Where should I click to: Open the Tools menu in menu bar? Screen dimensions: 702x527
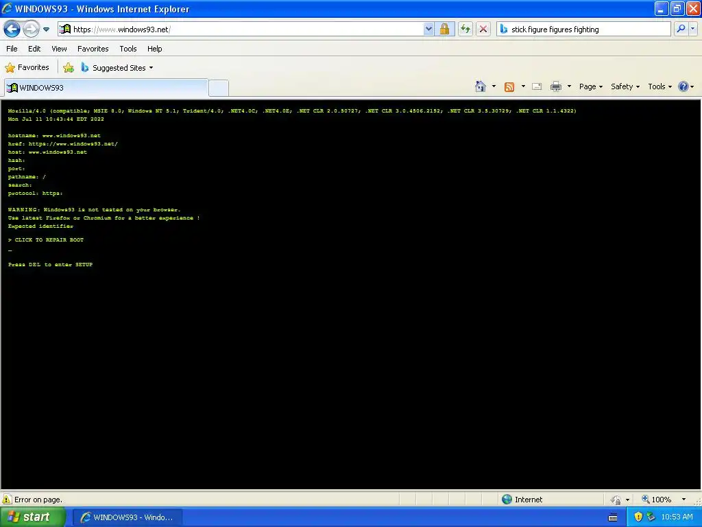pyautogui.click(x=128, y=49)
